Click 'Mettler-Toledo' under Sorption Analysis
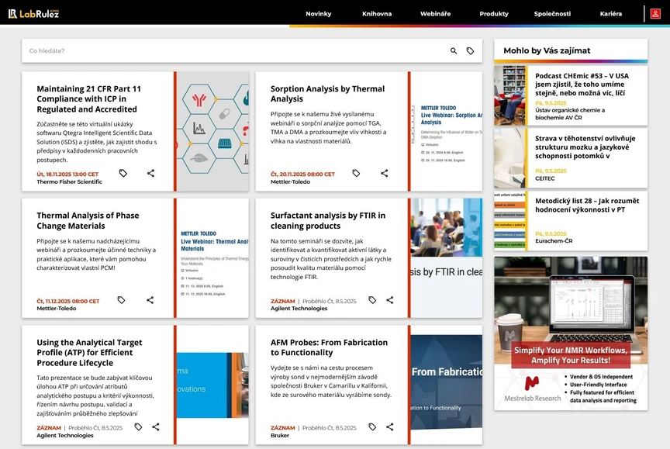This screenshot has width=670, height=449. pyautogui.click(x=290, y=181)
